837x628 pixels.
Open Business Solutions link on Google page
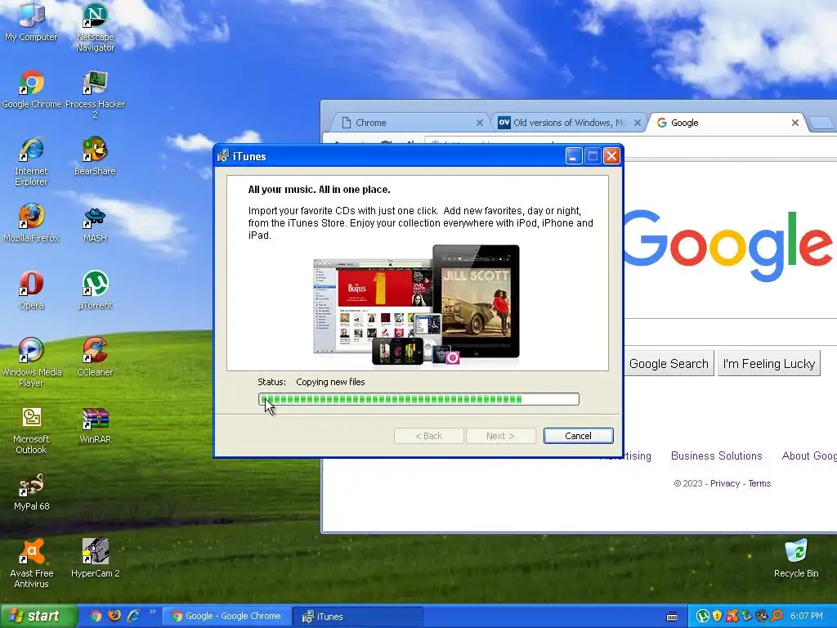[716, 455]
